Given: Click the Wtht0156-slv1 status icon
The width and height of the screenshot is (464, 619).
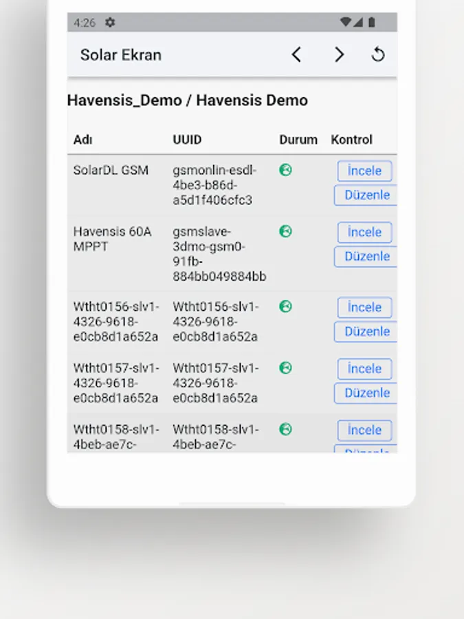Looking at the screenshot, I should 286,306.
